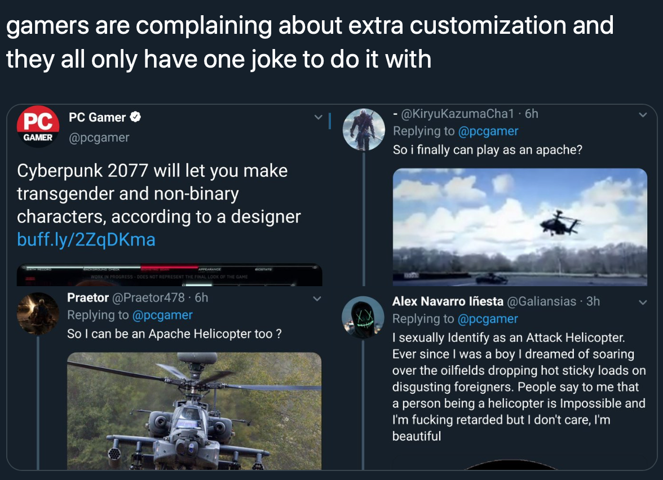This screenshot has height=480, width=663.
Task: Open the Cyberpunk character creation preview image
Action: pyautogui.click(x=170, y=275)
